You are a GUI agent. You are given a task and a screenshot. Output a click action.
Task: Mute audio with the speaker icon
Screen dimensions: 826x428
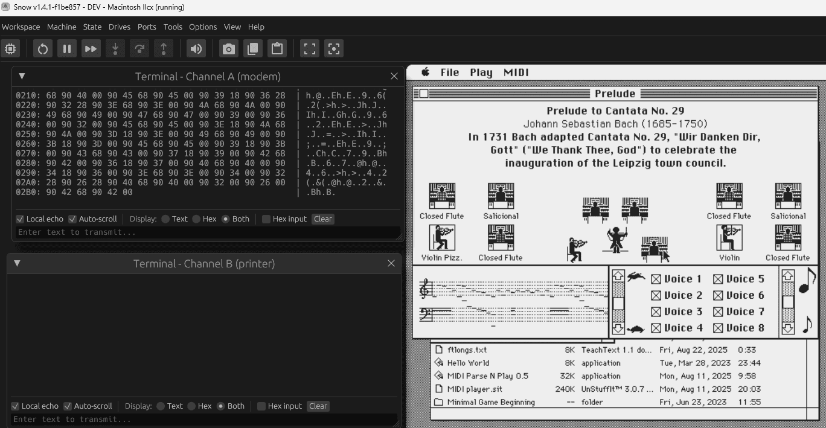(196, 49)
